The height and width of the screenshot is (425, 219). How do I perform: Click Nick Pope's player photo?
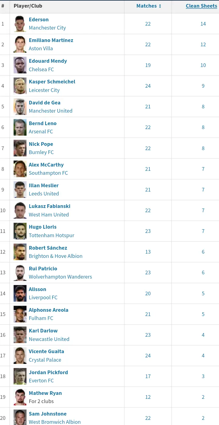click(x=20, y=148)
